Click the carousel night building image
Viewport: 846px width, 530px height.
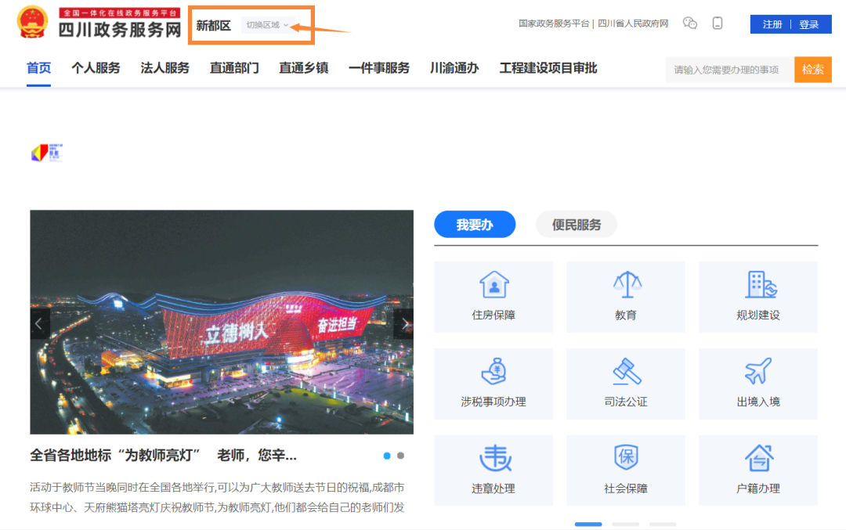(222, 322)
